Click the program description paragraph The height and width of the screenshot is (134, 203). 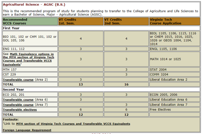tap(100, 13)
